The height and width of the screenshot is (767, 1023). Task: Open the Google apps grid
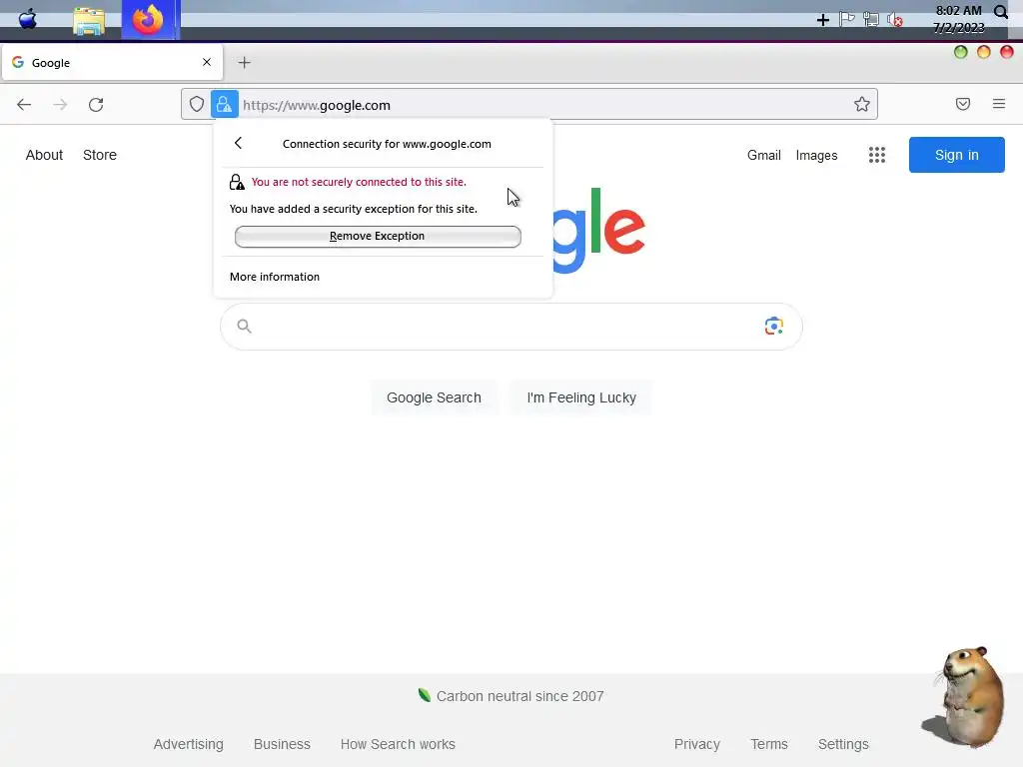[877, 155]
